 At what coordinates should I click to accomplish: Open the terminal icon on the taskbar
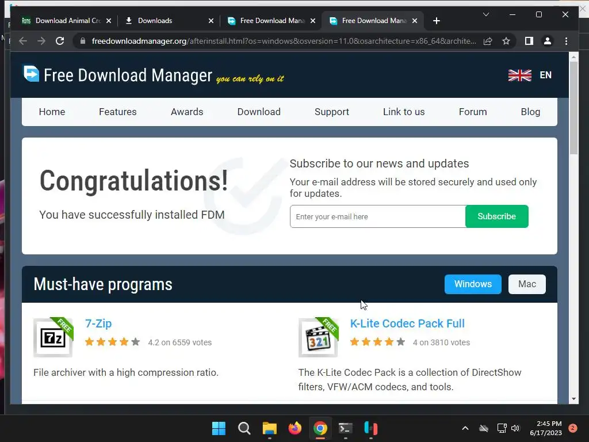pyautogui.click(x=346, y=428)
